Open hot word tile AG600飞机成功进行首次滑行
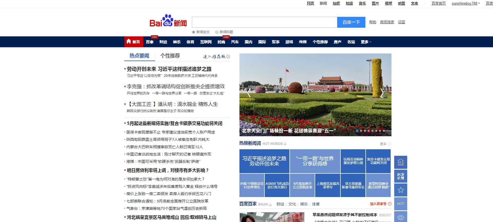Image resolution: width=493 pixels, height=222 pixels. tap(277, 185)
